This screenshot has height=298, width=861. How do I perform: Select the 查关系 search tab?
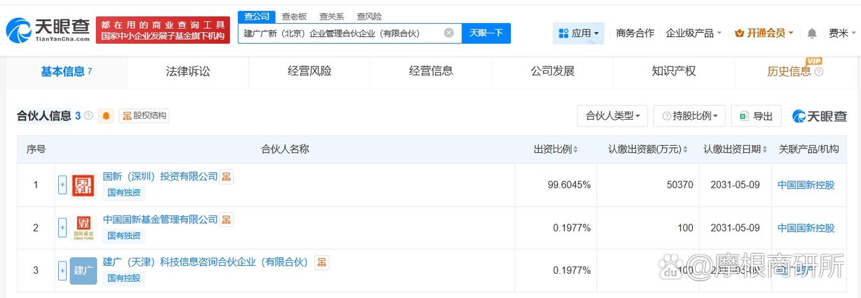332,17
